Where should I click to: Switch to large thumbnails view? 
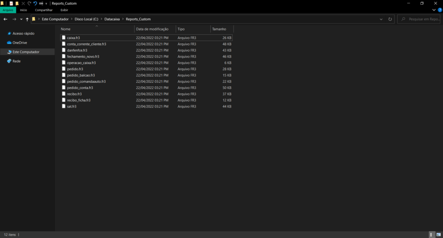(438, 235)
